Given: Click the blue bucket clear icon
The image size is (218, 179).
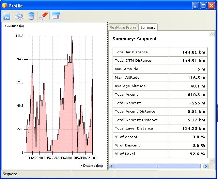Looking at the screenshot, I should pos(31,16).
